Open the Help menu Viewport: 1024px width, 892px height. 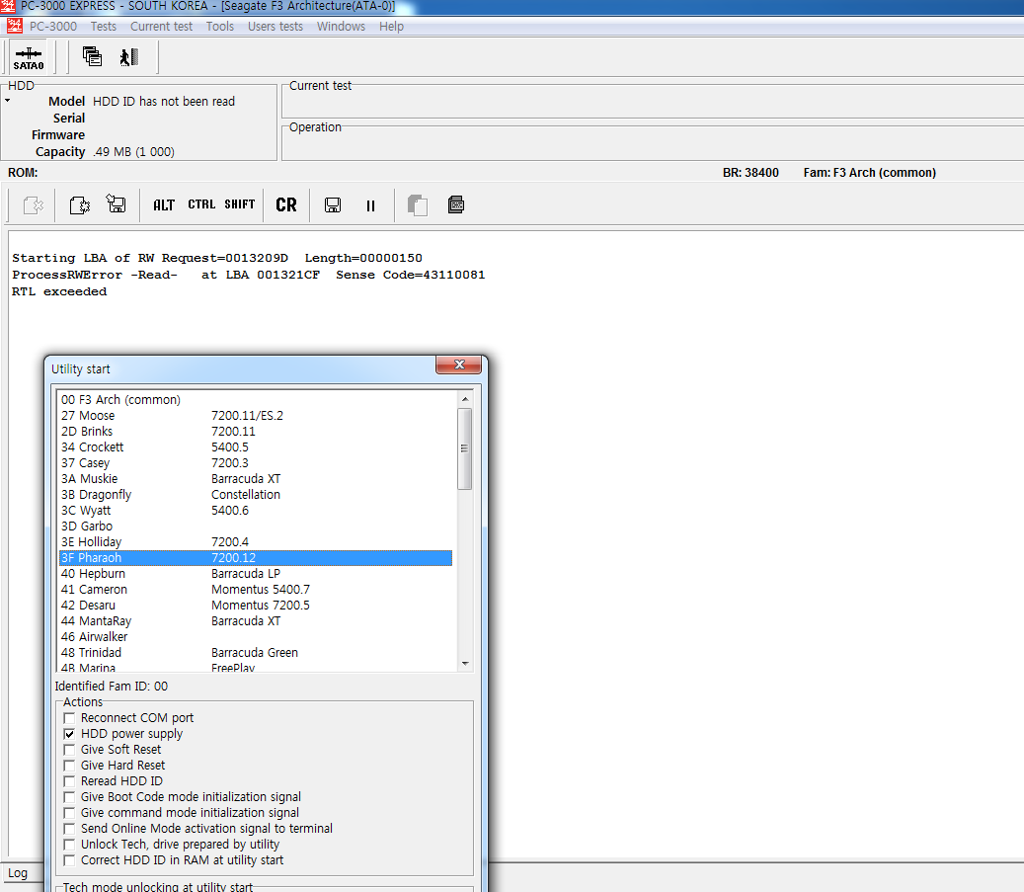(x=391, y=26)
